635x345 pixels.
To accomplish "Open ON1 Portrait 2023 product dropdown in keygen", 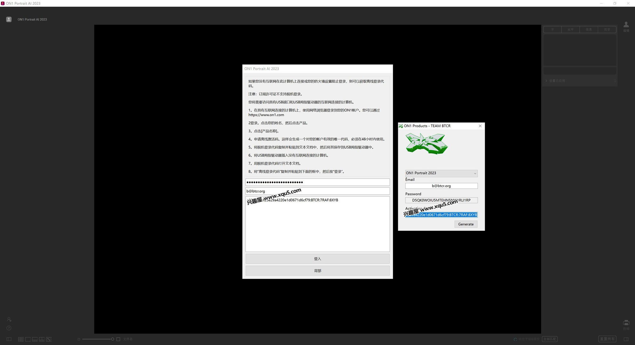I will point(441,173).
